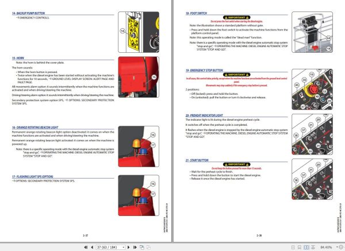The height and width of the screenshot is (251, 345).
Task: Click the IMPORTANT warning label under Foot Switch
Action: coord(236,17)
